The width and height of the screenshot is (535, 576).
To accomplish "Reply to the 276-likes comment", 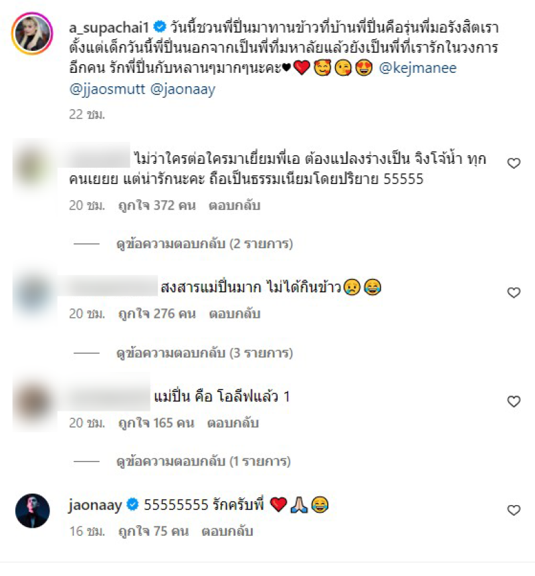I will (234, 314).
